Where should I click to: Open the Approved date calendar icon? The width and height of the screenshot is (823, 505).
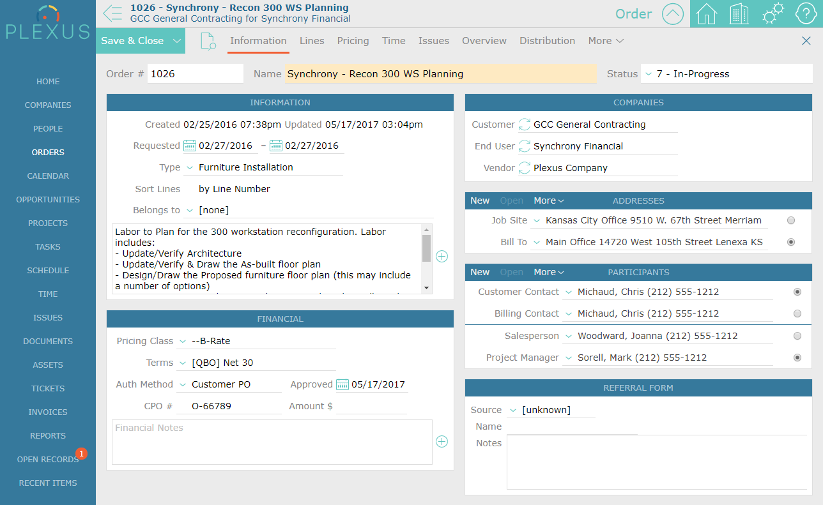coord(342,384)
